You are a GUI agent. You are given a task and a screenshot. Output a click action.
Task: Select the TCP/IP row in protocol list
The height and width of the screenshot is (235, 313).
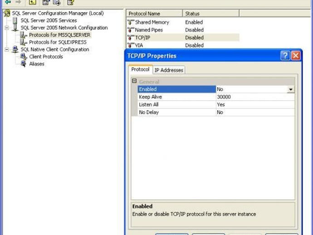[183, 38]
